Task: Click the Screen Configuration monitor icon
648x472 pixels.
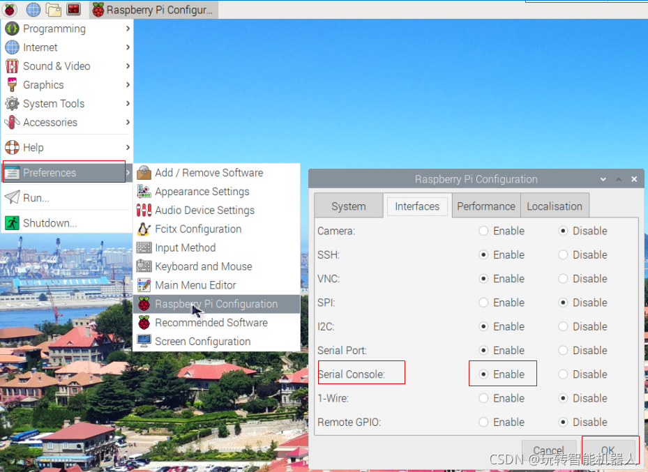Action: (x=144, y=341)
